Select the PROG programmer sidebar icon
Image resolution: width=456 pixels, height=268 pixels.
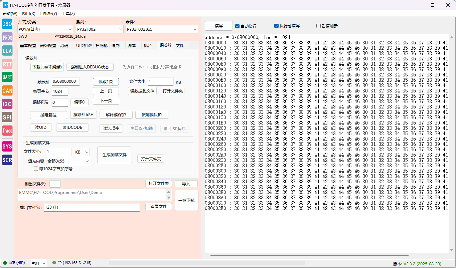7,37
